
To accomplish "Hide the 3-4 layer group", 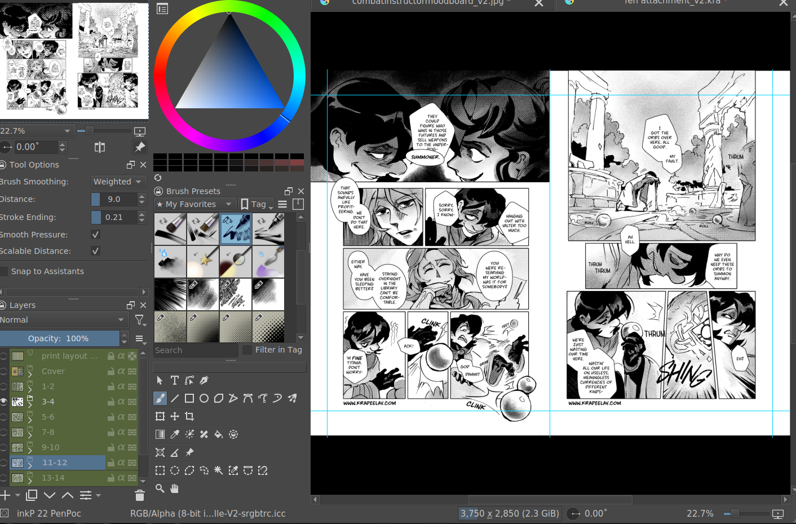I will pyautogui.click(x=4, y=402).
